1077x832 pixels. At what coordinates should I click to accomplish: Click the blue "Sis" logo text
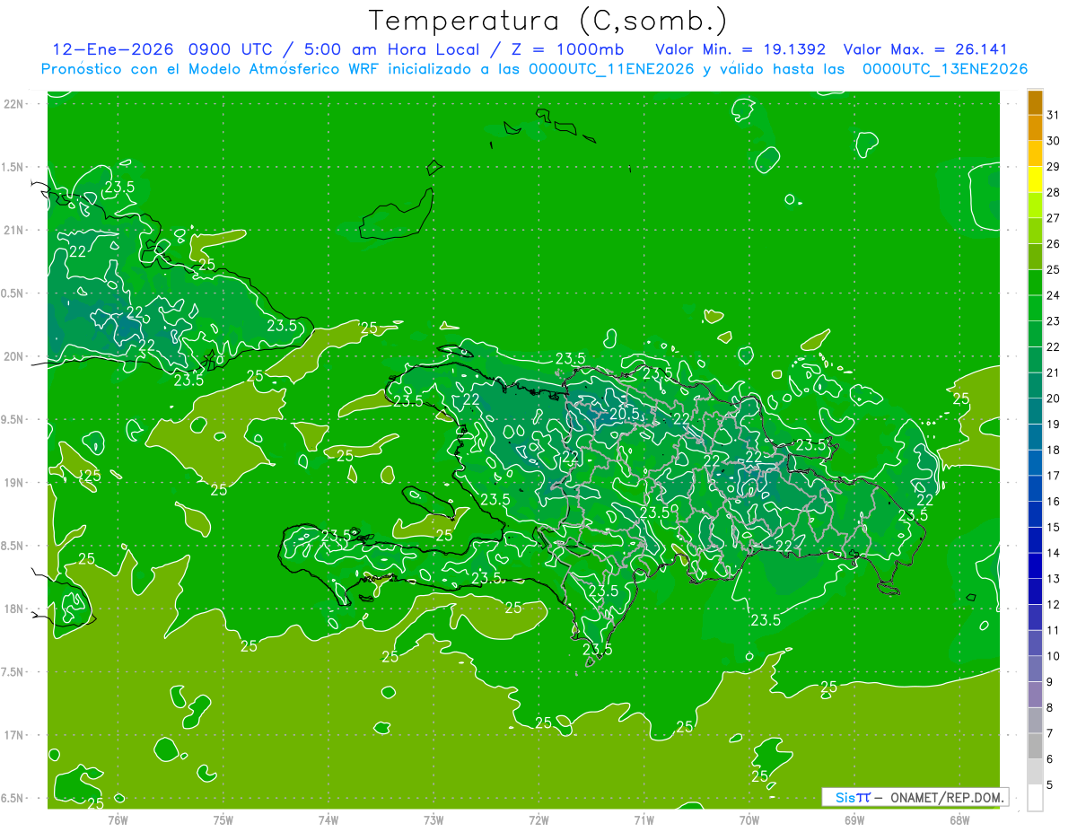click(845, 797)
